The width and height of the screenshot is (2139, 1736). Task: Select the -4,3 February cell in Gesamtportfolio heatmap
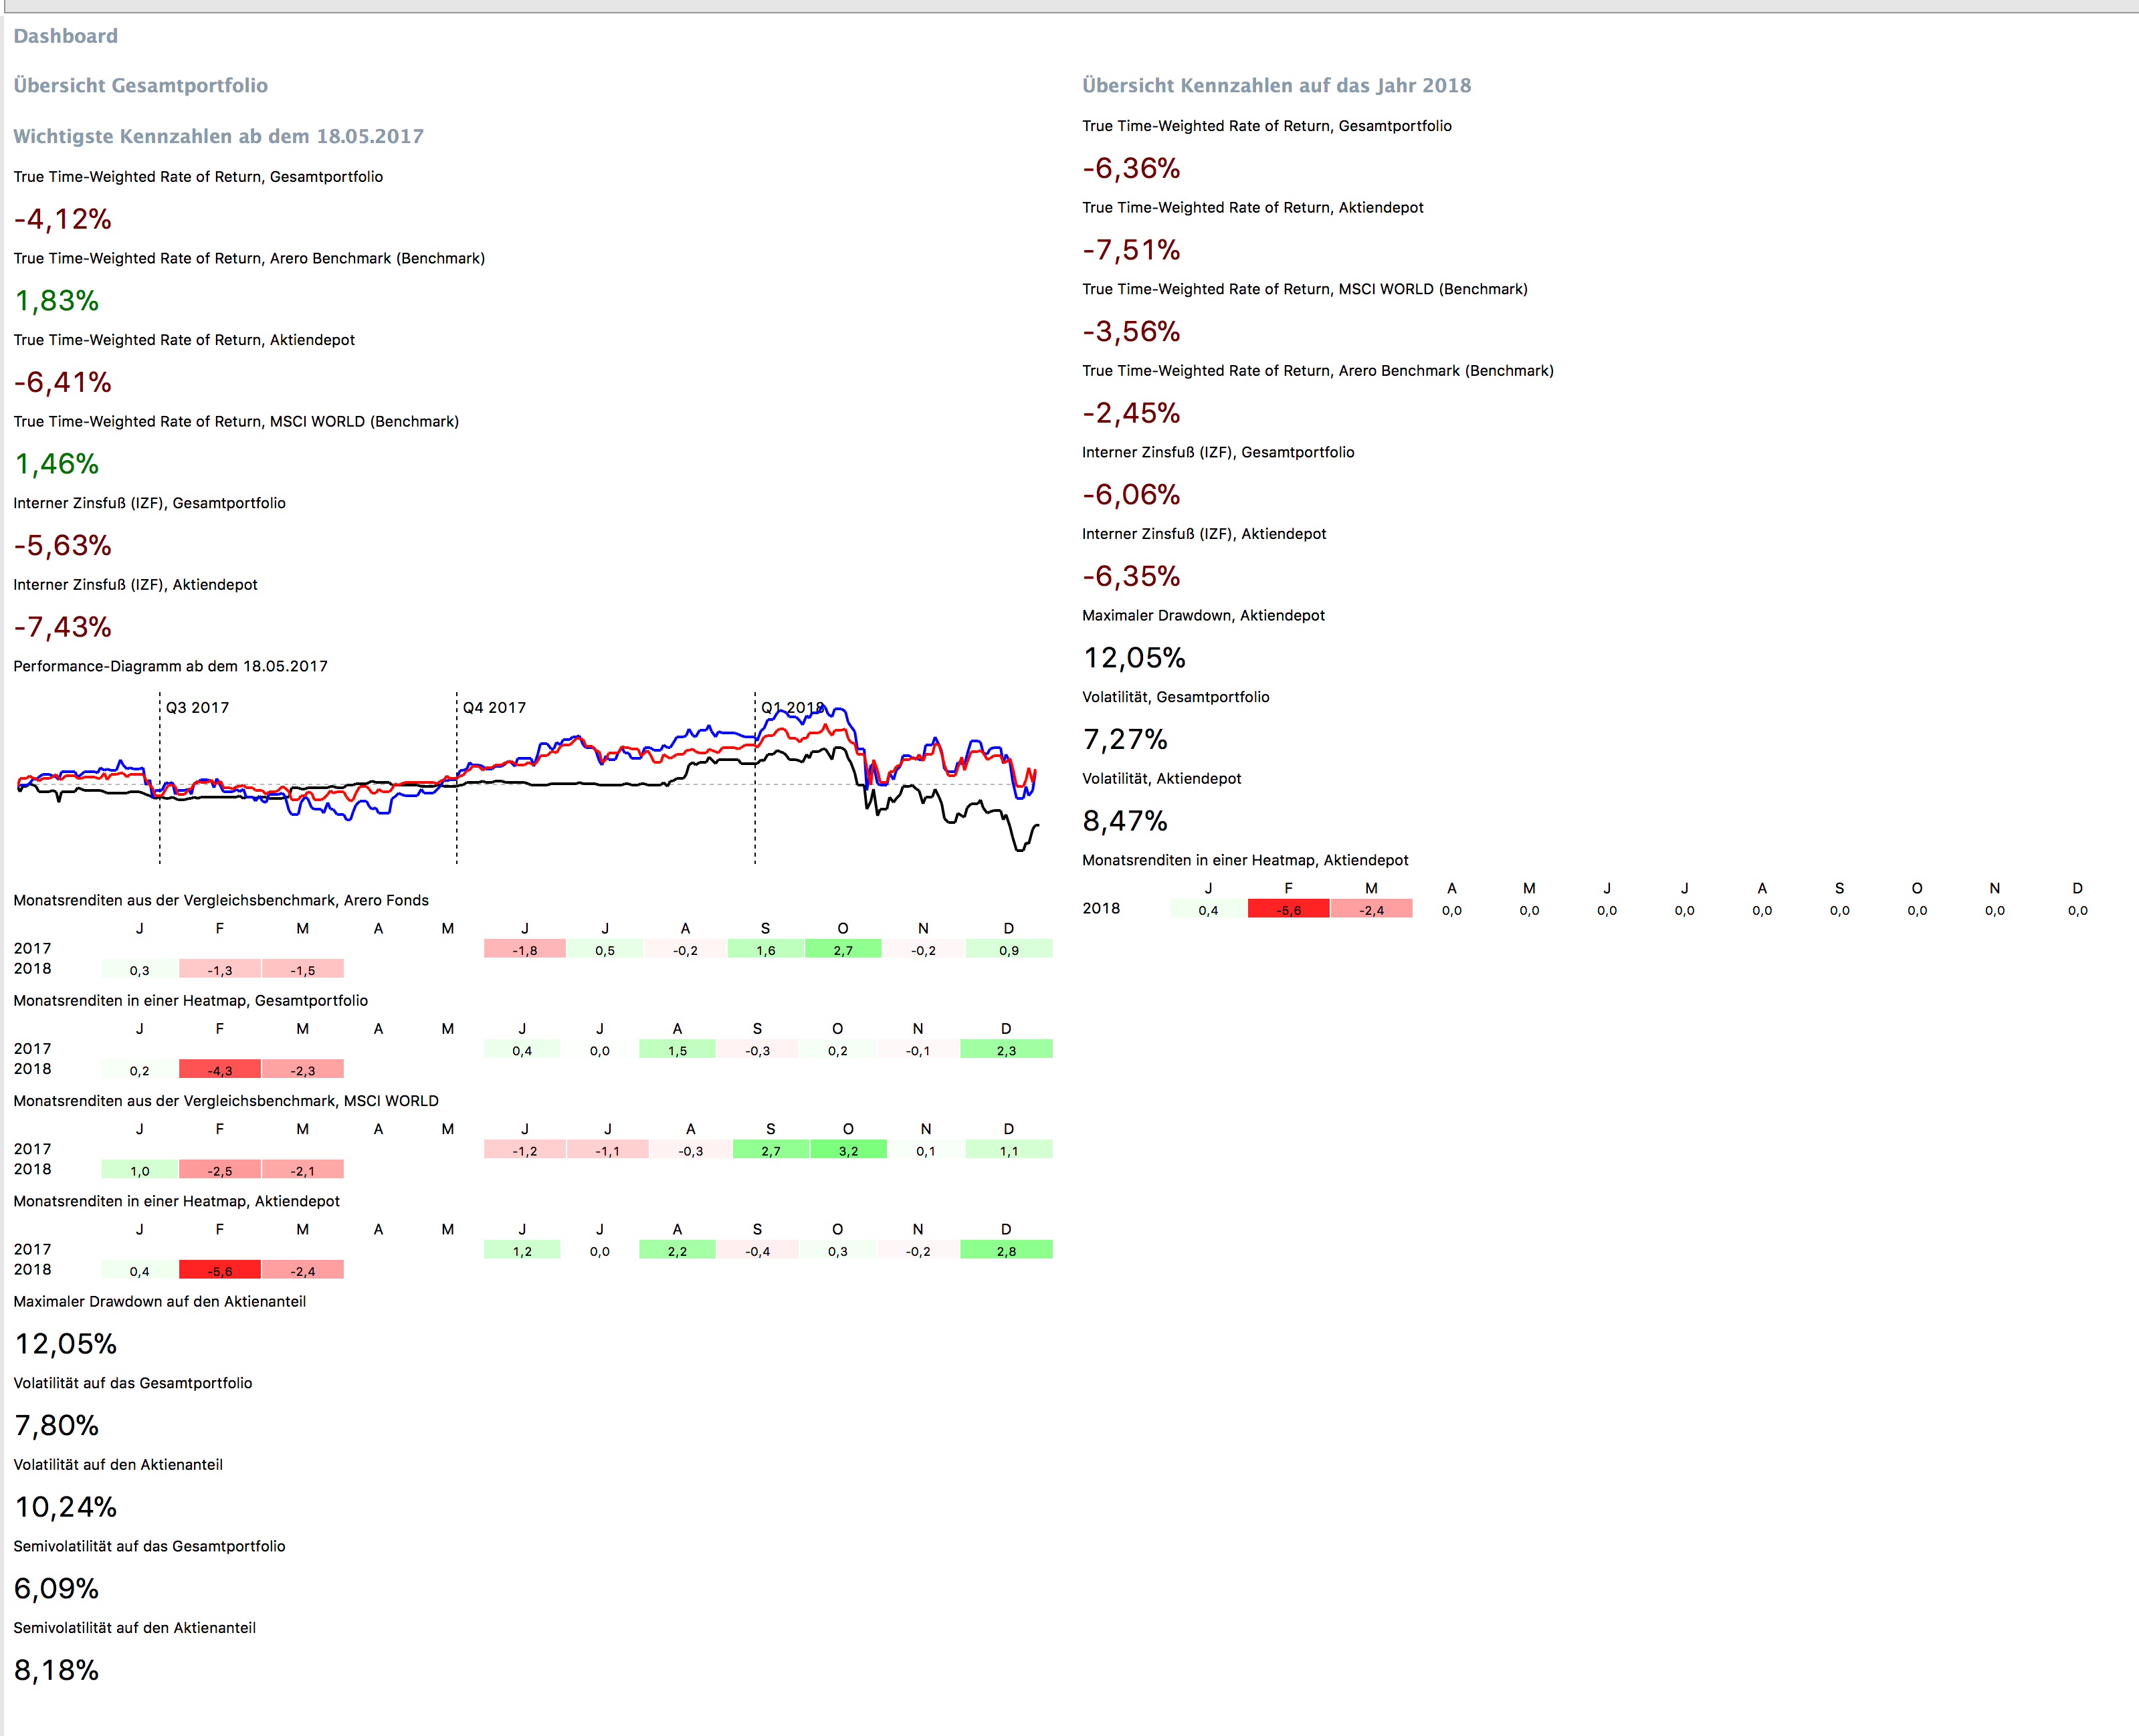click(220, 1070)
